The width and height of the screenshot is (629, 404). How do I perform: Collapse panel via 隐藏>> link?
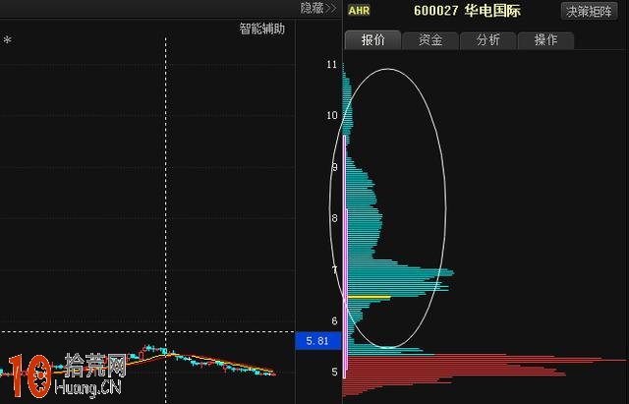click(x=318, y=8)
